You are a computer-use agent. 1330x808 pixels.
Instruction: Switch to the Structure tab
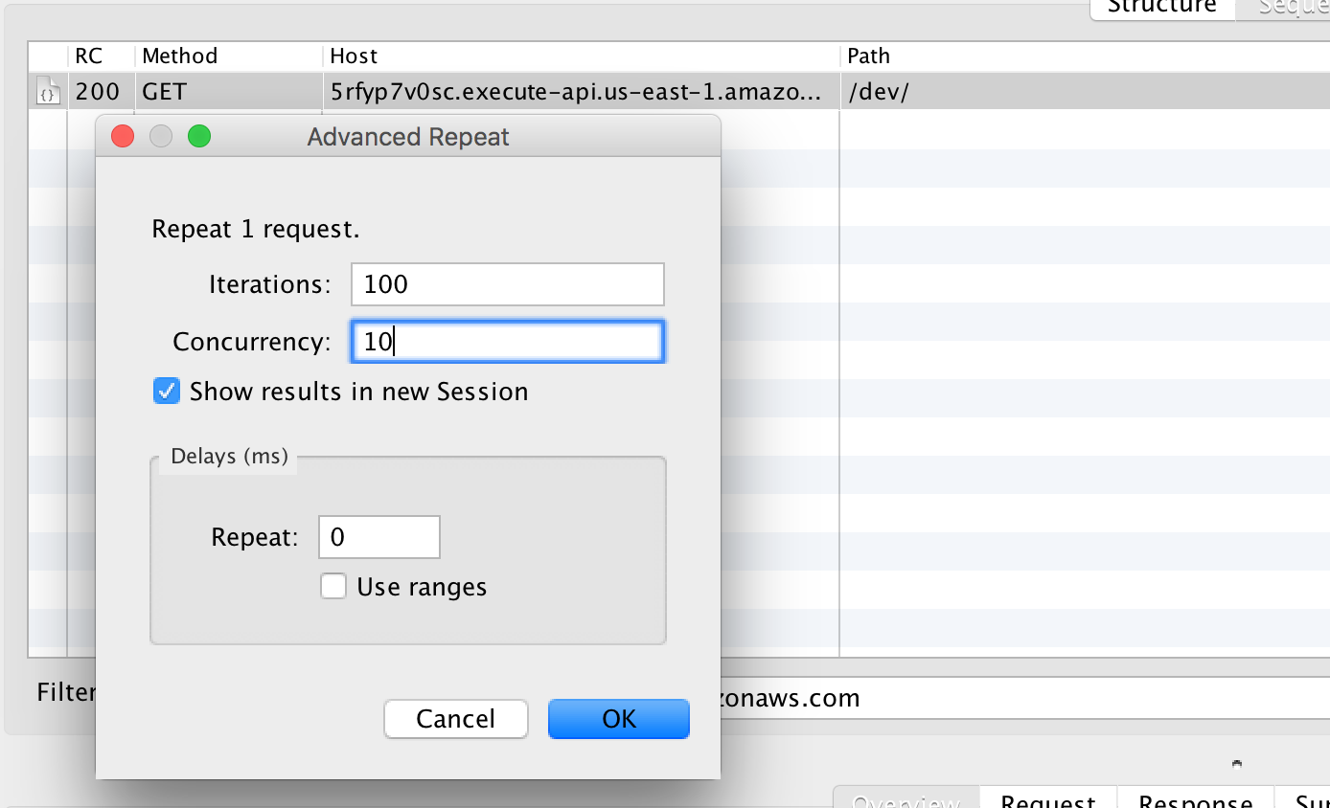[x=1161, y=8]
